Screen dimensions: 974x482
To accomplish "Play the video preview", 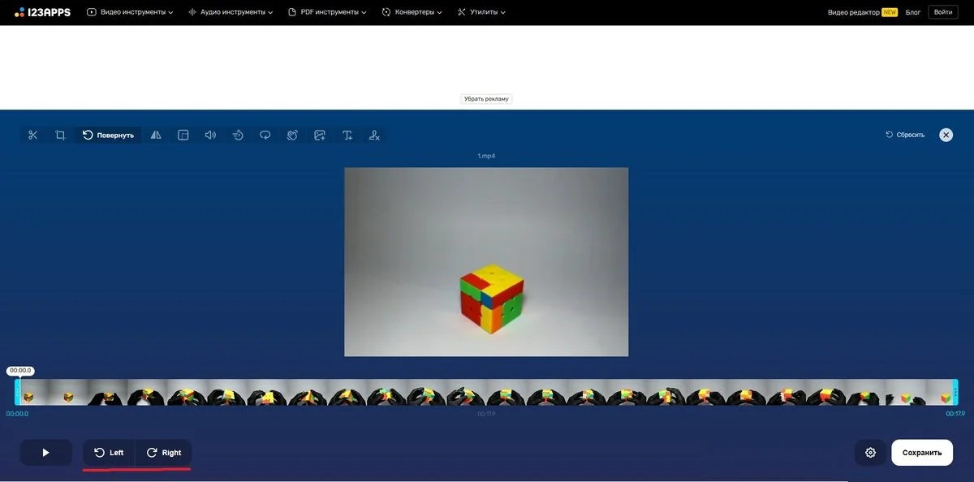I will pos(46,453).
